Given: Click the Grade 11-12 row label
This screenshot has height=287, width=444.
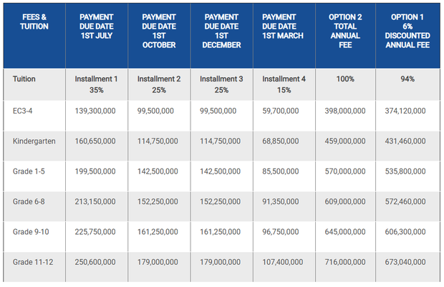Looking at the screenshot, I should (x=34, y=262).
